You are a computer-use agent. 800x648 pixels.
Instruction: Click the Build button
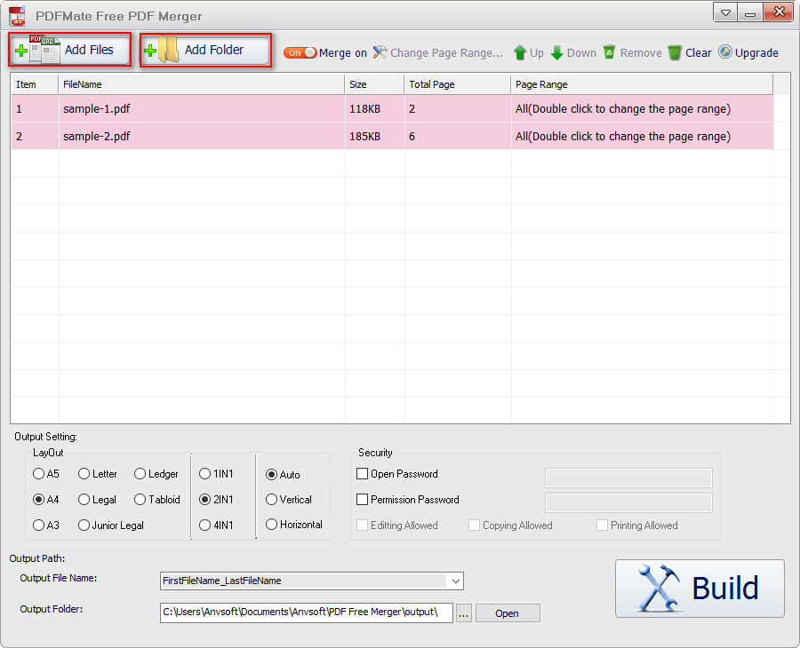[700, 589]
